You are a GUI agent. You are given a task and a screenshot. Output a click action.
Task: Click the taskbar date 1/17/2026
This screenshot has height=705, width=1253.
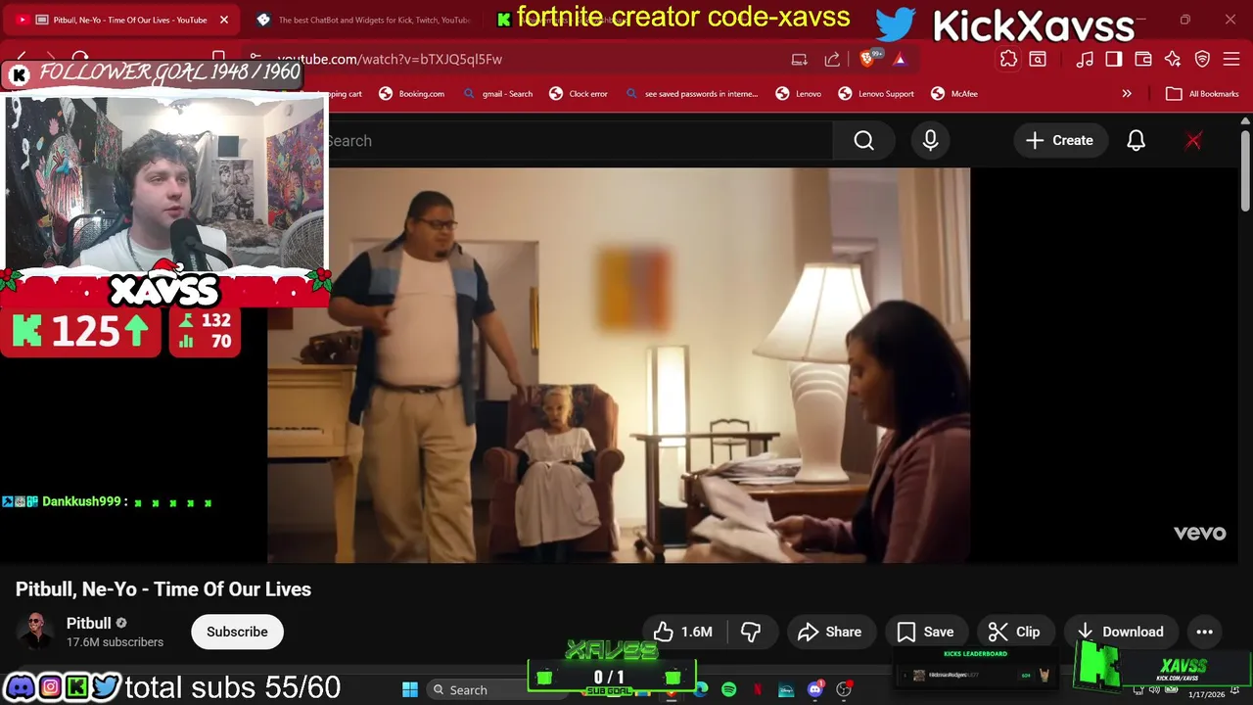pyautogui.click(x=1206, y=694)
